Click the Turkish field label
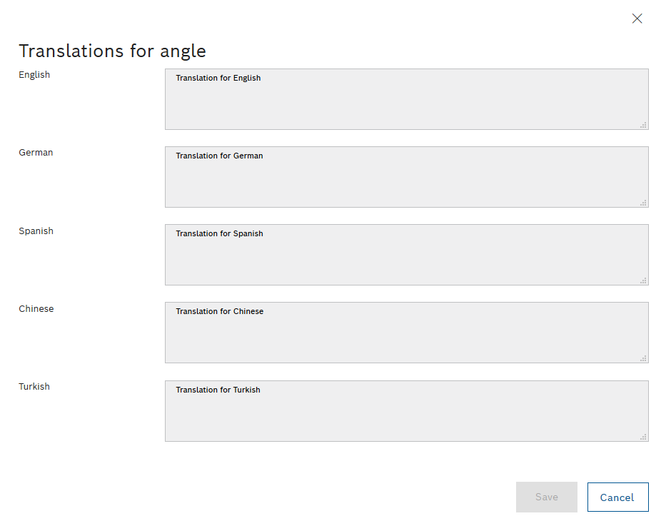 (x=34, y=386)
